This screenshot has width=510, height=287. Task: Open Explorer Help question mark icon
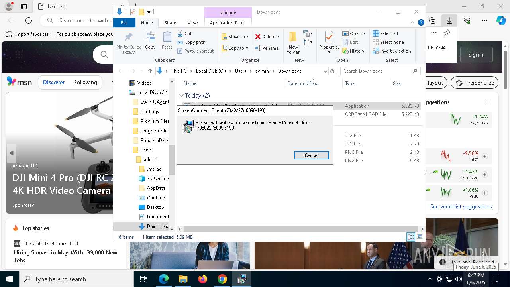coord(421,23)
